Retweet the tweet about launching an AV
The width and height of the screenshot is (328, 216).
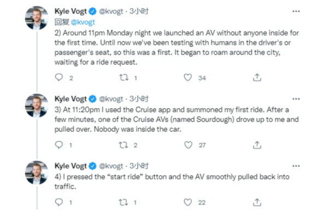pos(124,78)
